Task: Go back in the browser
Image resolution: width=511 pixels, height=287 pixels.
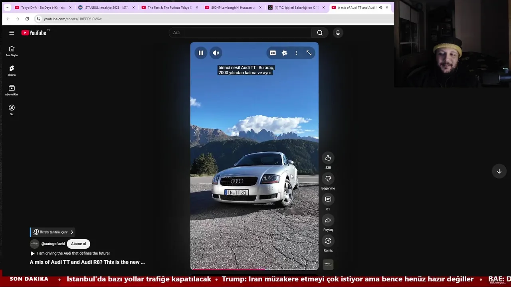Action: coord(8,19)
